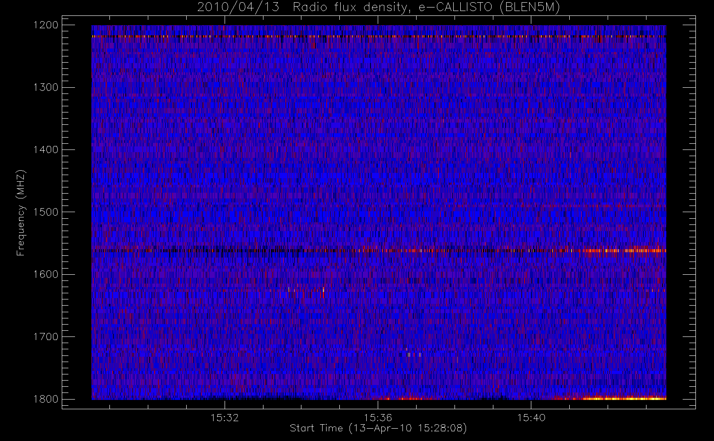Click the '1600' frequency axis label

pyautogui.click(x=46, y=274)
